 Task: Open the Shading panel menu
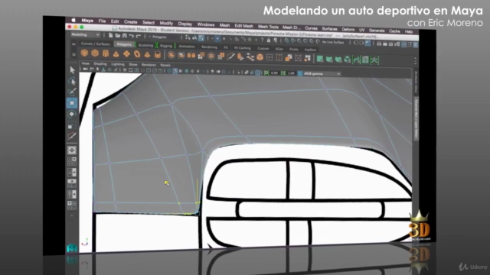click(100, 63)
